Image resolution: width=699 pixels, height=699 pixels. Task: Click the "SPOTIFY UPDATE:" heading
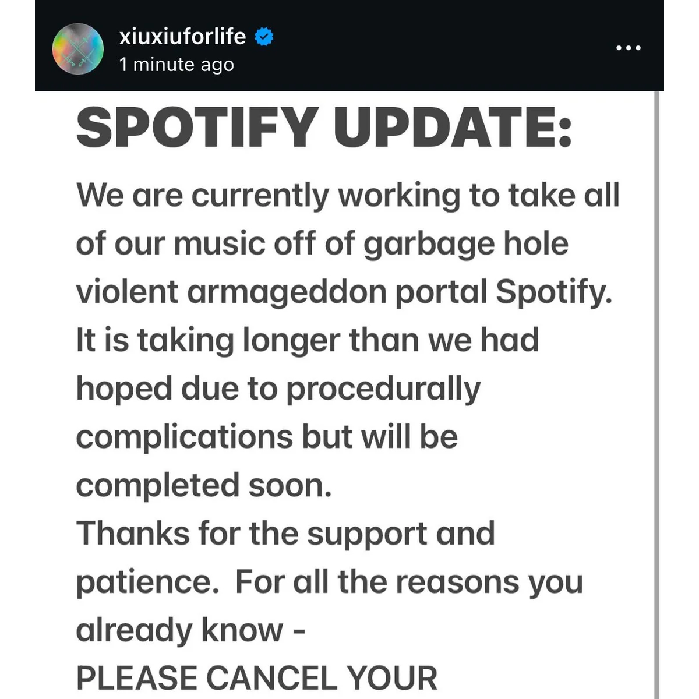[x=324, y=128]
